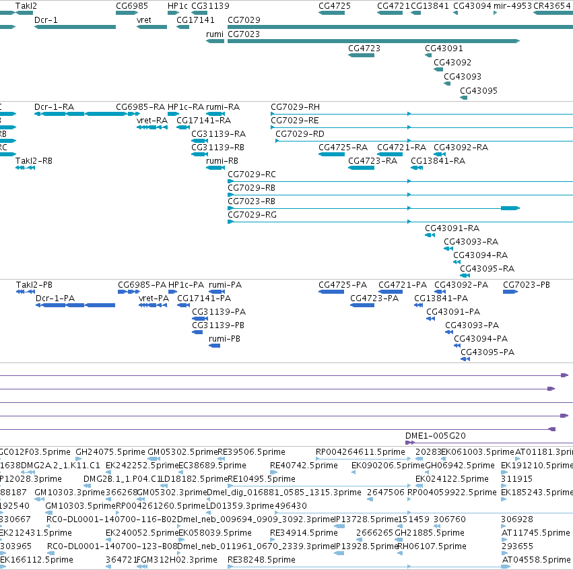This screenshot has height=570, width=573.
Task: Click the CG43091 gene label
Action: (444, 49)
